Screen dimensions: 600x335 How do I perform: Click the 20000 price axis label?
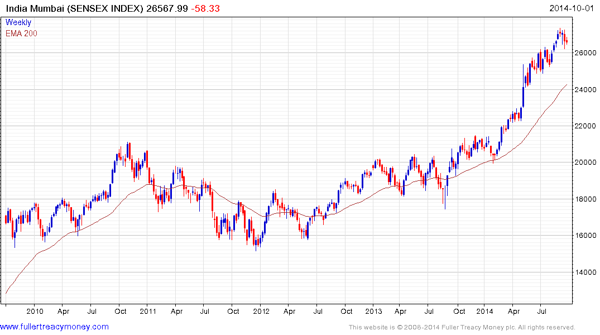[585, 162]
